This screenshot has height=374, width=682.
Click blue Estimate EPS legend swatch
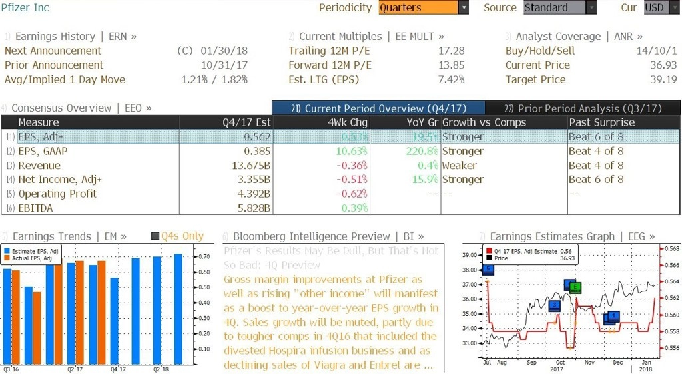coord(7,251)
